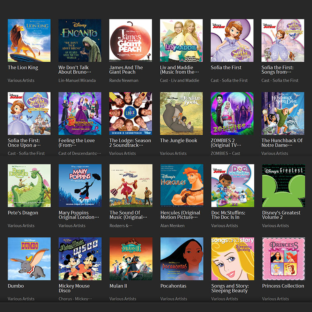Open the Disney's Greatest Volume 2 cover

click(284, 186)
